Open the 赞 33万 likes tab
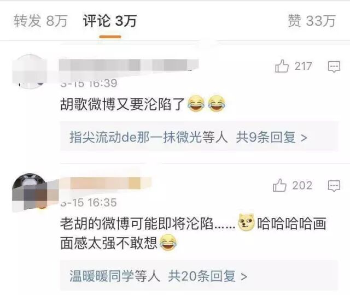Screen dimensions: 350x295 click(312, 21)
